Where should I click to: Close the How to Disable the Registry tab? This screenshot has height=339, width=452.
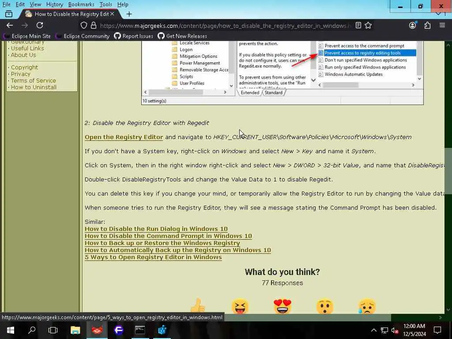(112, 14)
